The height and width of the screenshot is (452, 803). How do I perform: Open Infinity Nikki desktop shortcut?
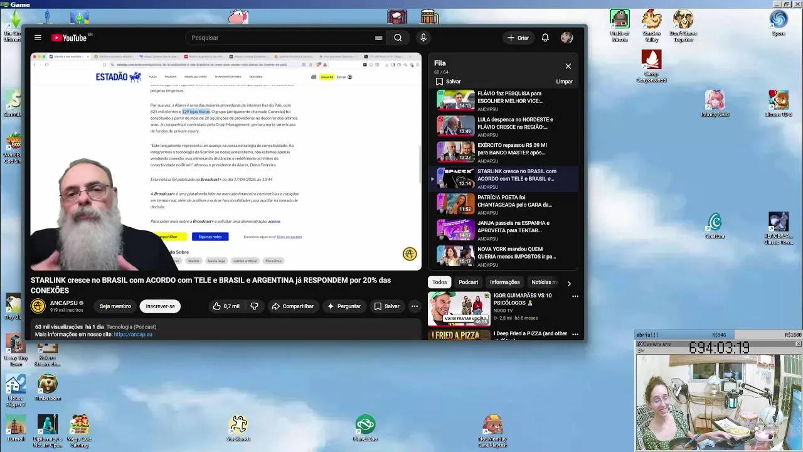pyautogui.click(x=715, y=104)
